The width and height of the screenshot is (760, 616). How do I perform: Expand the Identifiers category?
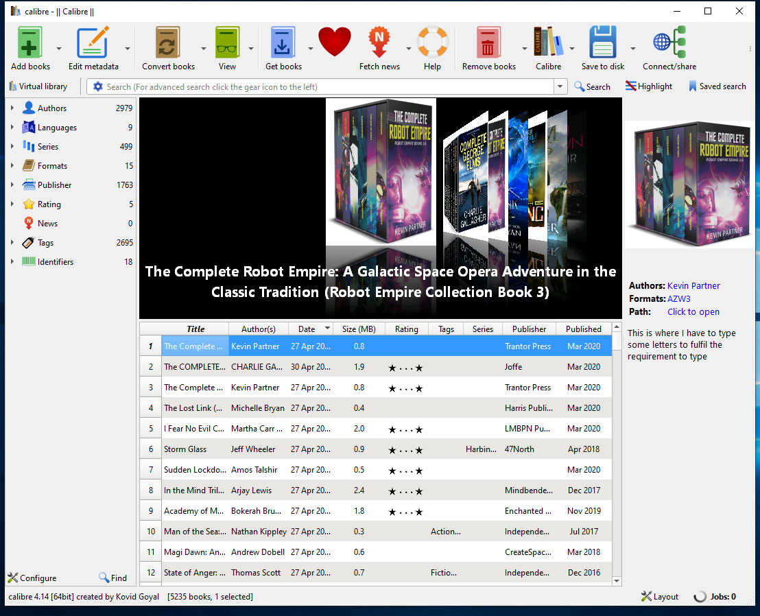point(12,261)
